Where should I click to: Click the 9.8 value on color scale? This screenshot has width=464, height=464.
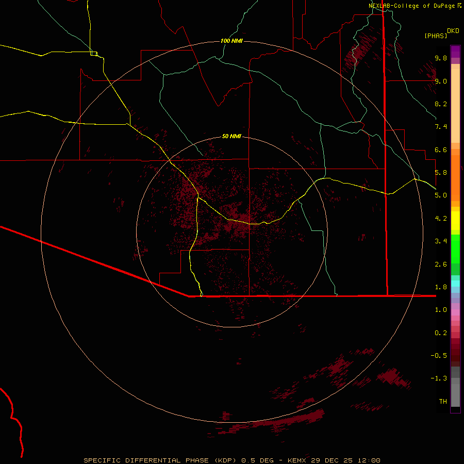pyautogui.click(x=441, y=58)
